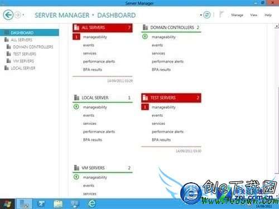Go back with the back arrow button
Viewport: 279px width, 209px height.
[8, 15]
